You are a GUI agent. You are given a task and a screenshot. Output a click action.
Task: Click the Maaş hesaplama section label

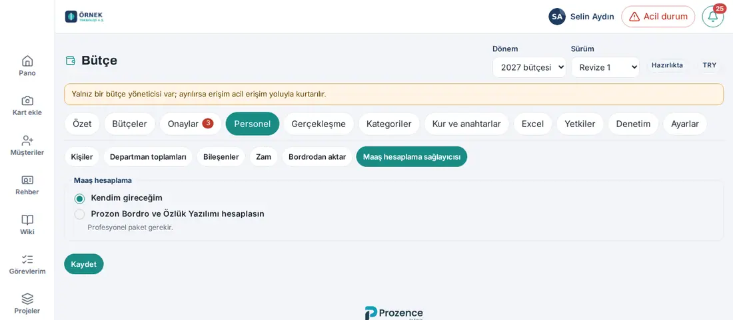coord(103,180)
